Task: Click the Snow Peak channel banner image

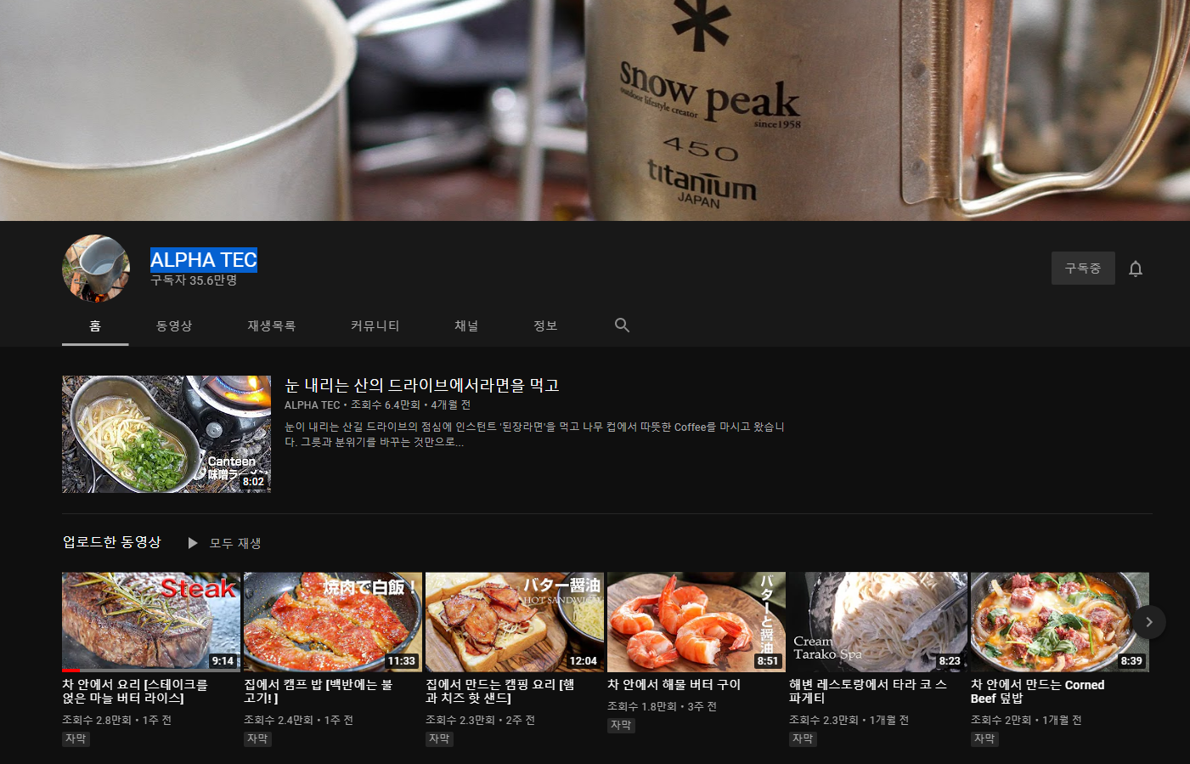Action: pos(595,110)
